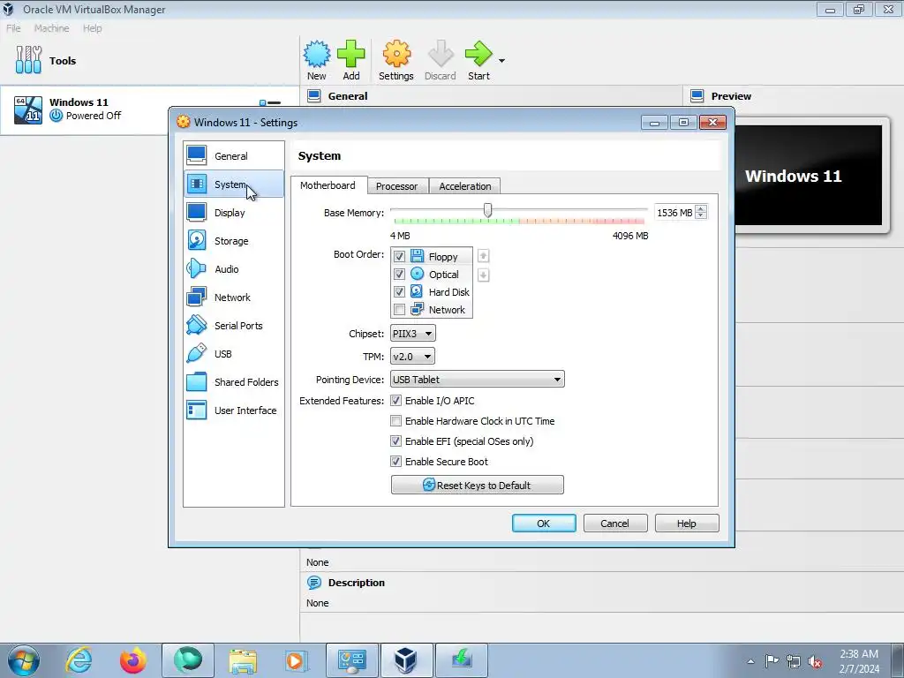Open the Shared Folders category
The height and width of the screenshot is (678, 904).
233,381
